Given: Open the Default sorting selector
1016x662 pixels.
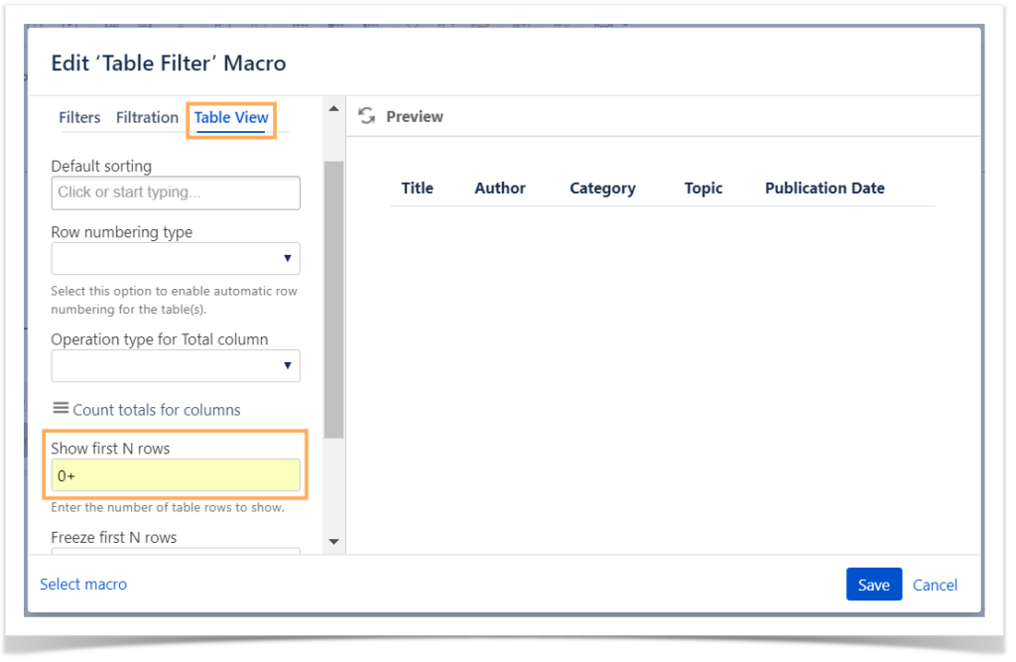Looking at the screenshot, I should [175, 193].
